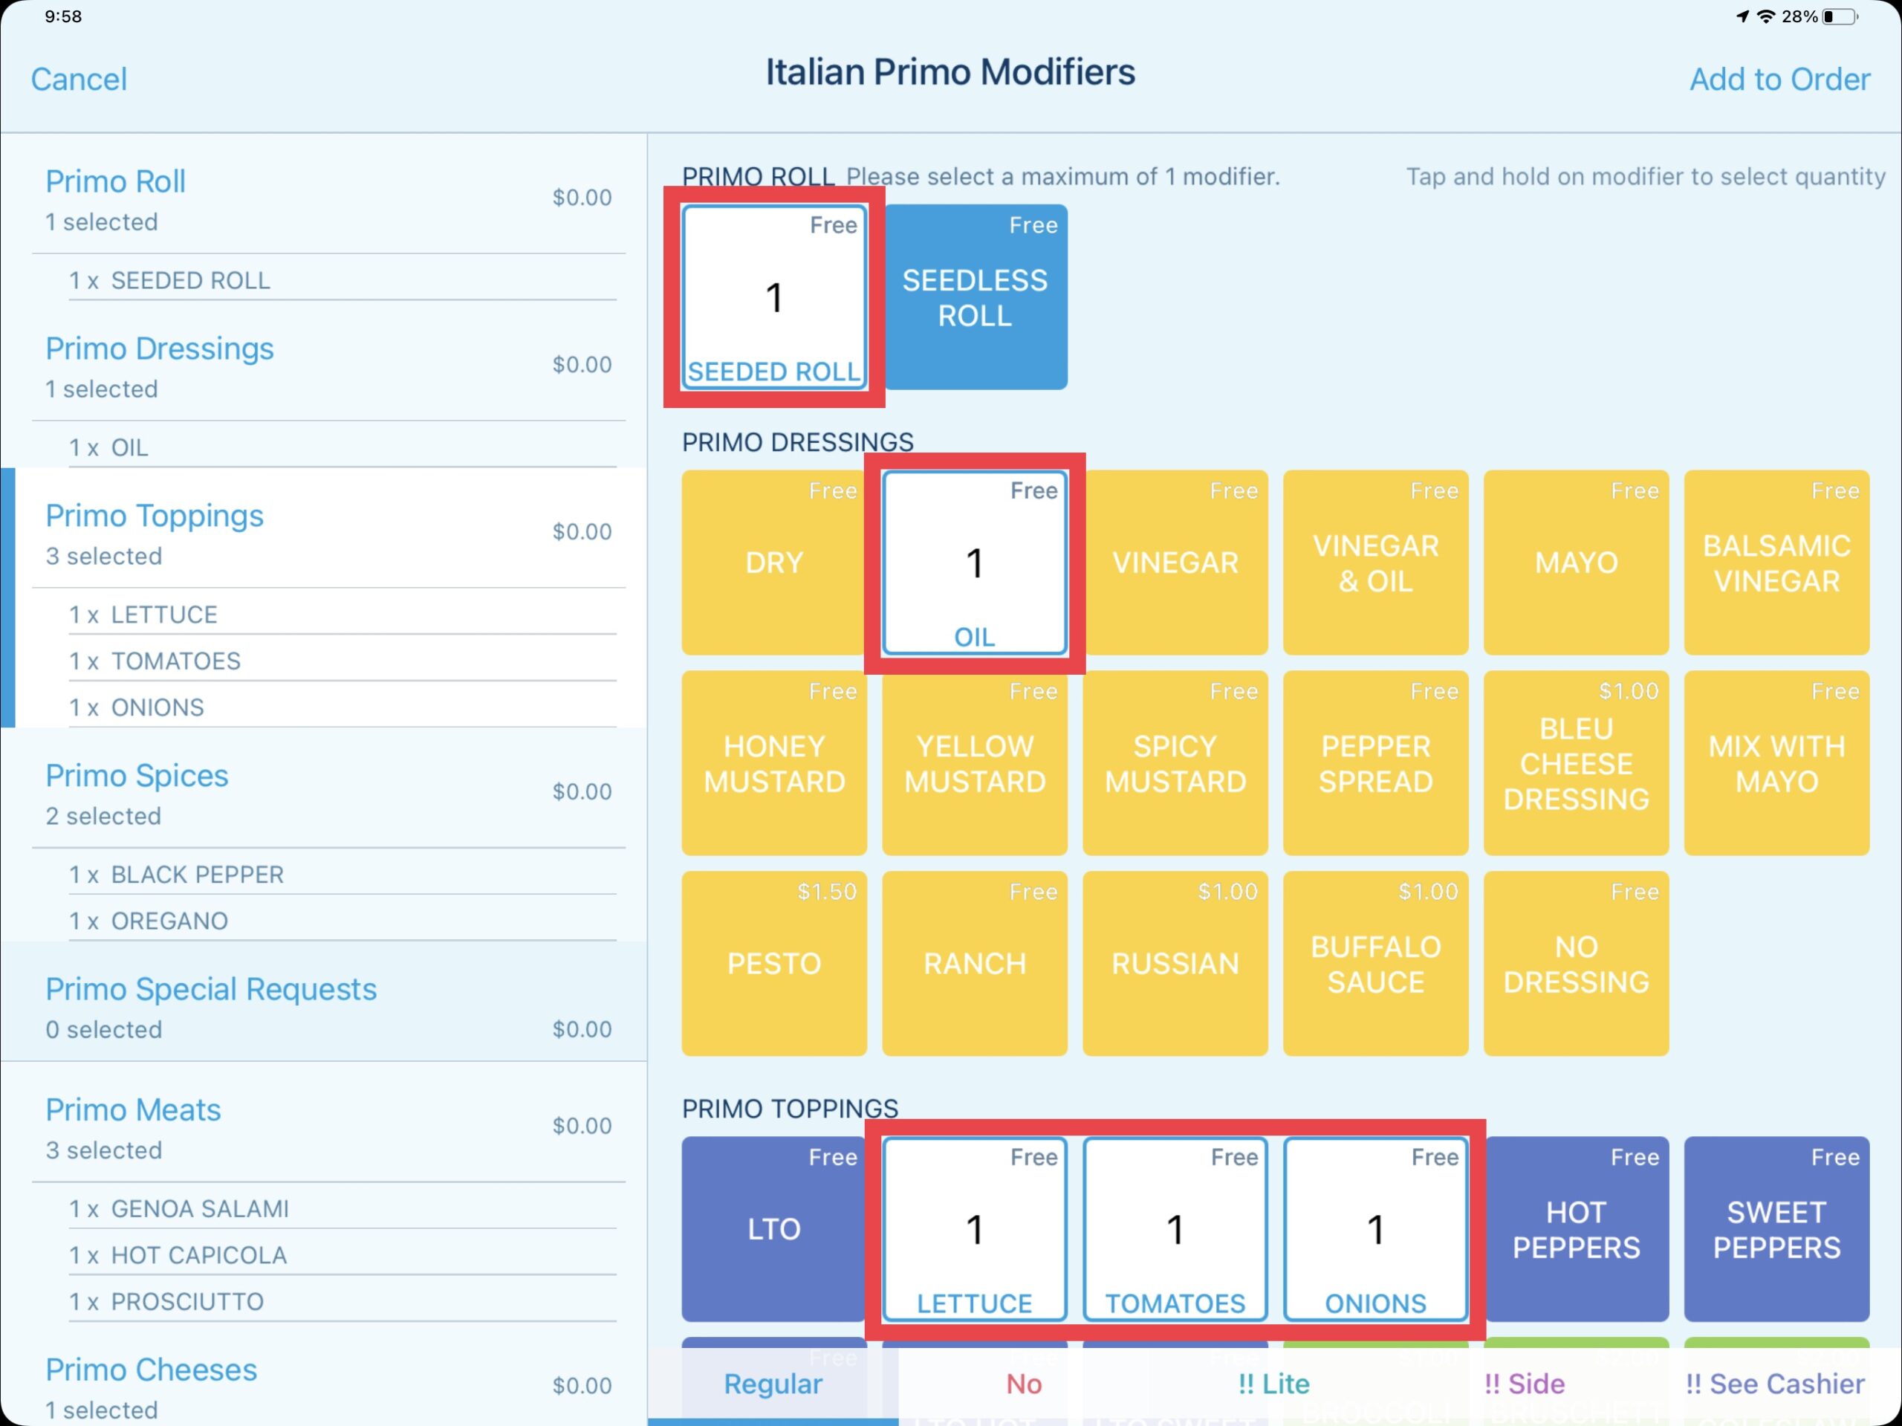The width and height of the screenshot is (1902, 1426).
Task: Choose the DRY dressing tile
Action: pos(774,563)
